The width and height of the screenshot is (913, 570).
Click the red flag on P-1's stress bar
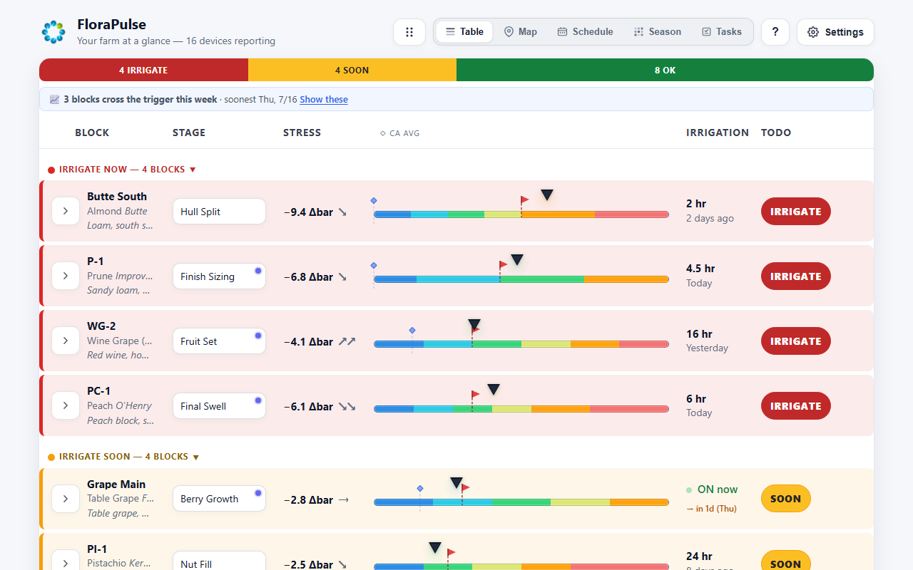pyautogui.click(x=503, y=265)
